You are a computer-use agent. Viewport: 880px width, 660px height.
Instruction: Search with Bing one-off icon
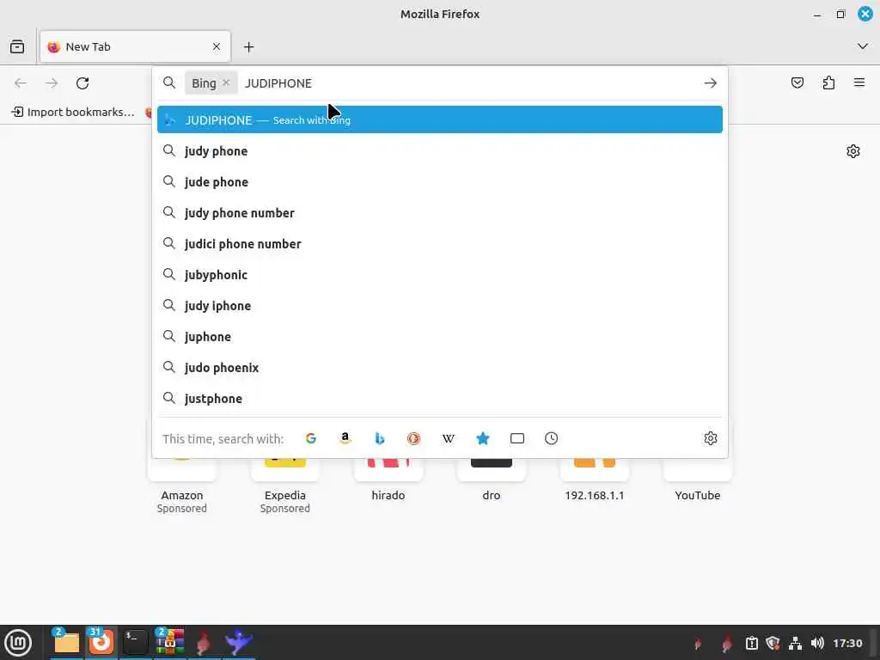(x=379, y=438)
